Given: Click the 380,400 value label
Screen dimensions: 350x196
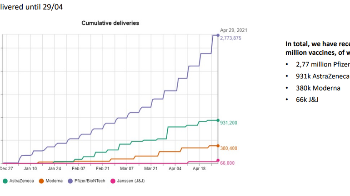Looking at the screenshot, I should click(229, 148).
